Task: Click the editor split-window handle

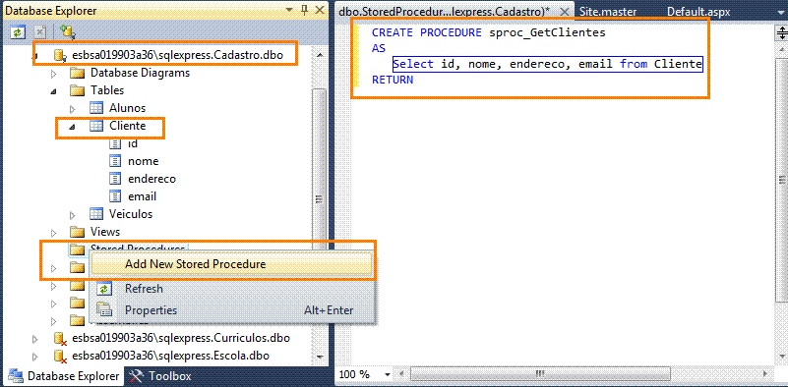Action: pos(782,33)
